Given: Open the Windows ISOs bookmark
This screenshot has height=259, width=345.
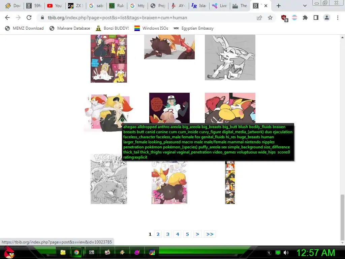Looking at the screenshot, I should tap(151, 28).
